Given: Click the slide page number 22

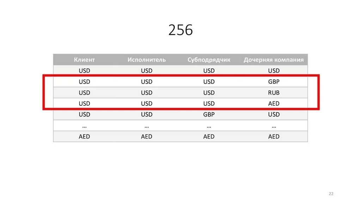Looking at the screenshot, I should point(331,194).
